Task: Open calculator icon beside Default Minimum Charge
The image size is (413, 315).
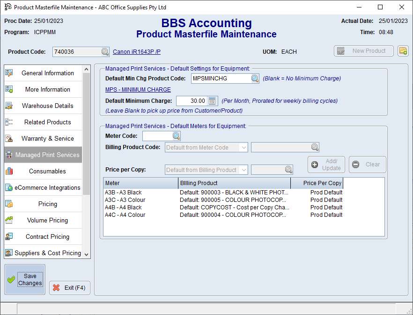Action: coord(213,101)
